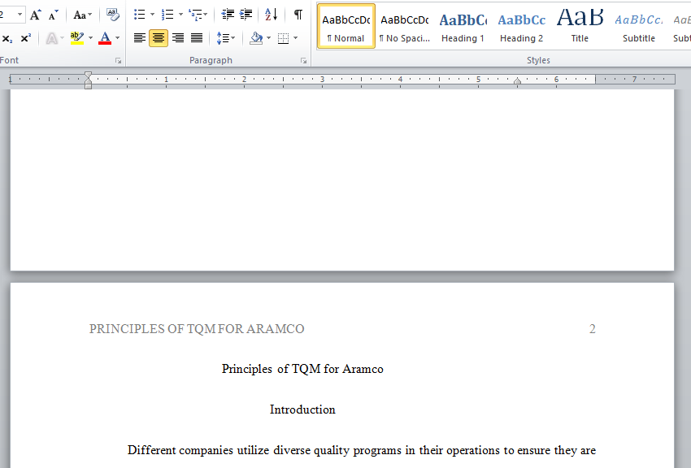Apply yellow text highlight color
This screenshot has height=468, width=691.
pos(77,39)
